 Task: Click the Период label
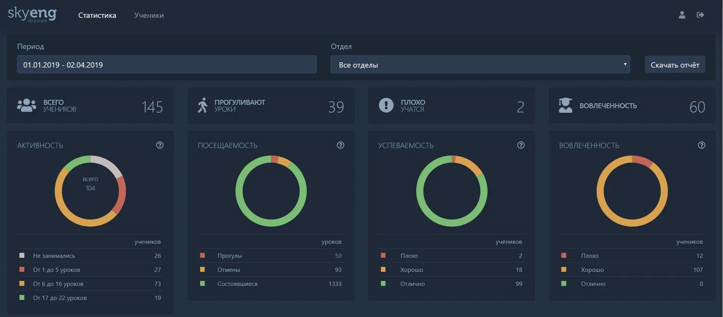(30, 46)
